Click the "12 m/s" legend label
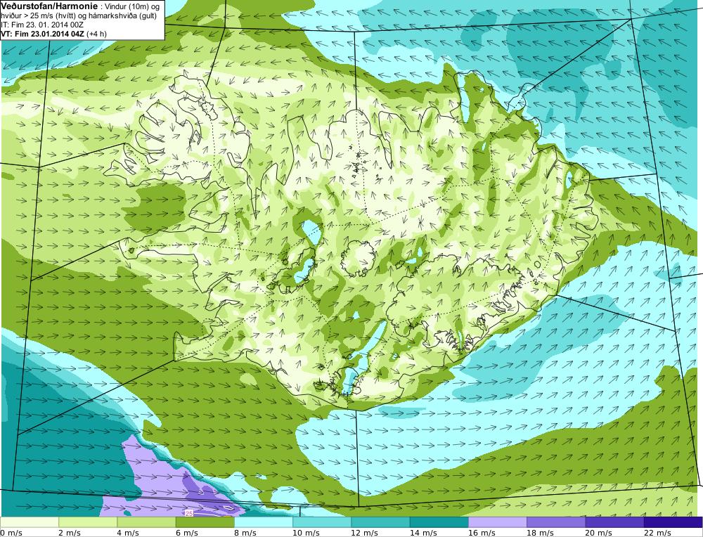This screenshot has width=703, height=537. (364, 533)
